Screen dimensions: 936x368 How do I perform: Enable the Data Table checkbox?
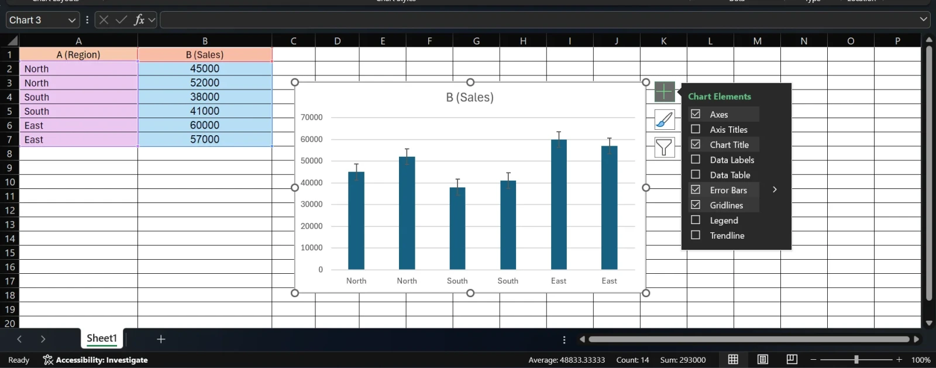point(696,174)
